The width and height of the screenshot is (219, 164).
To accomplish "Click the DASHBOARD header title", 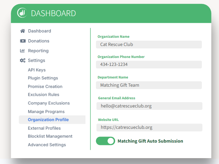I will [53, 13].
